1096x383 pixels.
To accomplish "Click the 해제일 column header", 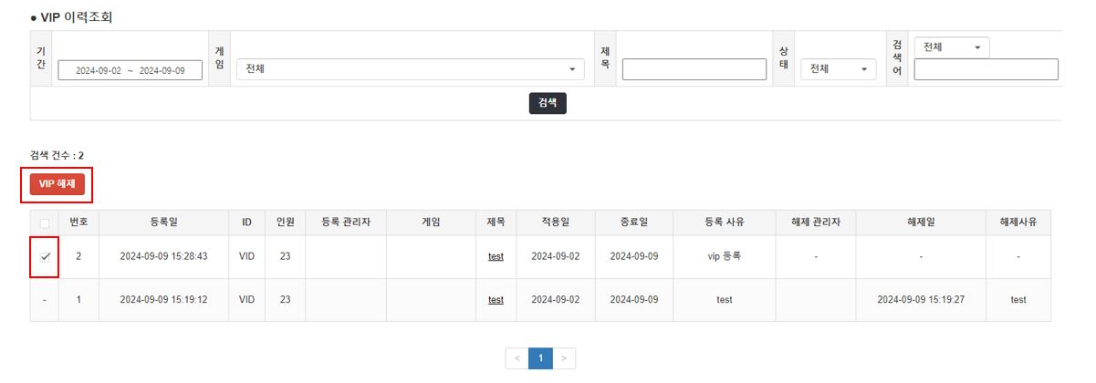I will (921, 222).
